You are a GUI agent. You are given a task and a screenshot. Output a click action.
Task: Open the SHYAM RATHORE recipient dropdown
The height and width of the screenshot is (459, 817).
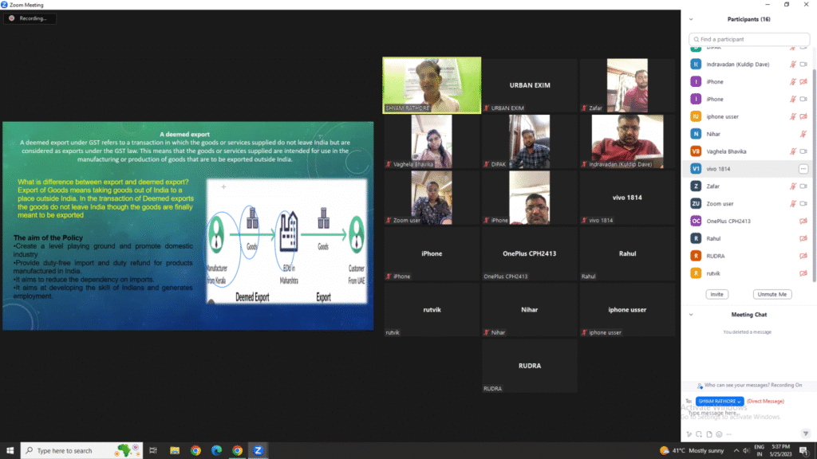720,401
